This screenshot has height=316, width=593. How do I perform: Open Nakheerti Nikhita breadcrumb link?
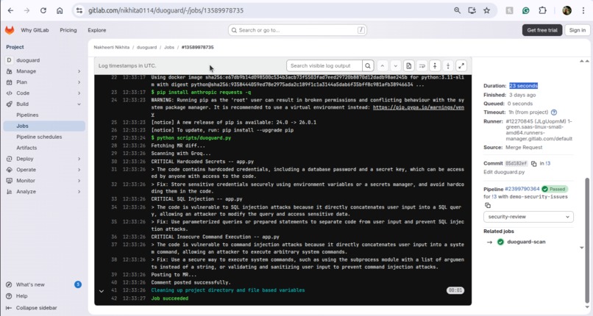112,47
